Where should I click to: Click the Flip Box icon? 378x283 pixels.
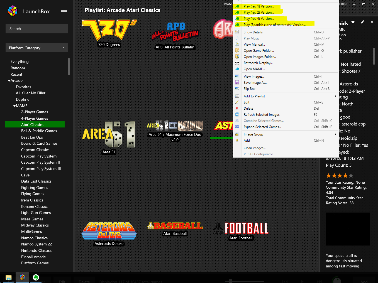click(237, 88)
